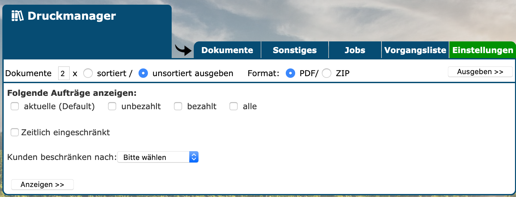
Task: Enable Zeitlich eingeschränkt checkbox
Action: [15, 133]
